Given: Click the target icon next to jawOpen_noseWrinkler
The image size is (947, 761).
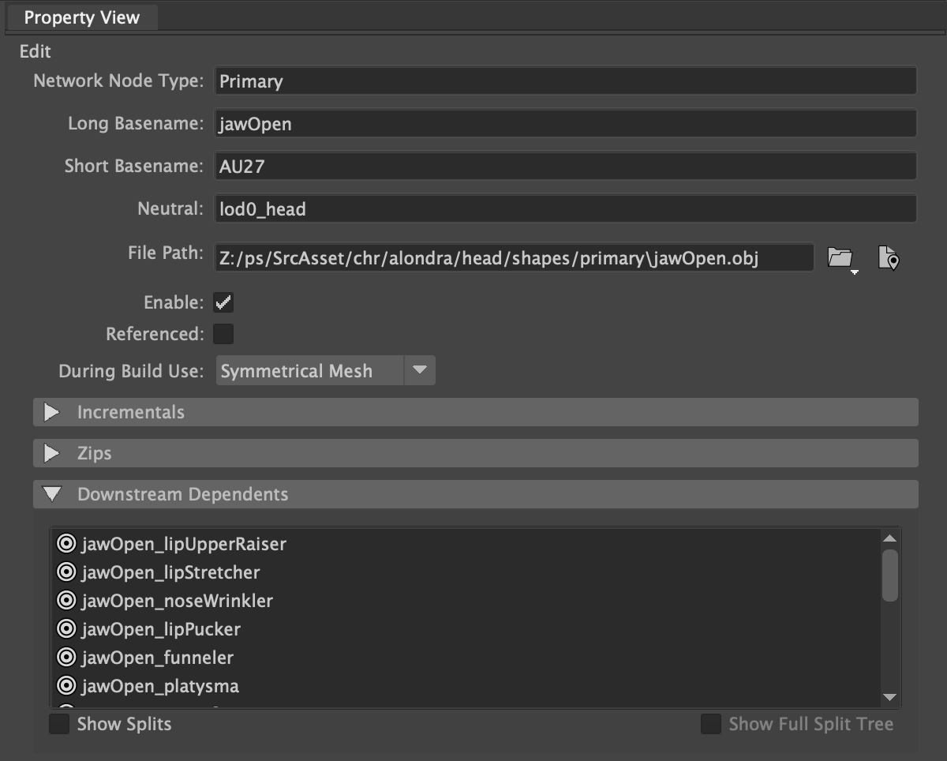Looking at the screenshot, I should click(x=66, y=601).
